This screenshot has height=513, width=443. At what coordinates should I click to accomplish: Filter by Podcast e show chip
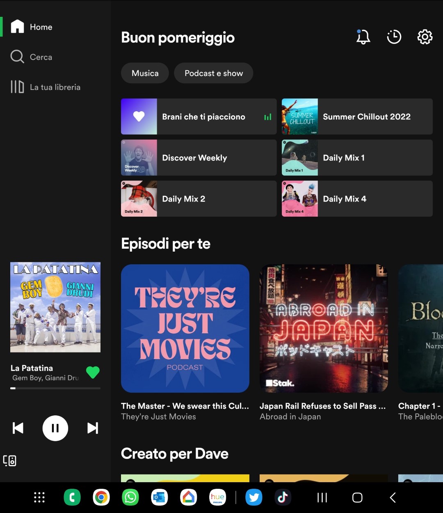coord(213,73)
